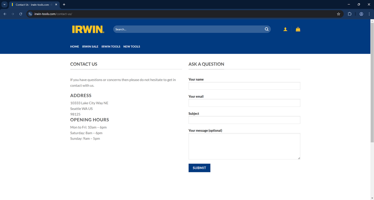Restore down the browser window
Viewport: 374px width, 200px height.
tap(359, 5)
